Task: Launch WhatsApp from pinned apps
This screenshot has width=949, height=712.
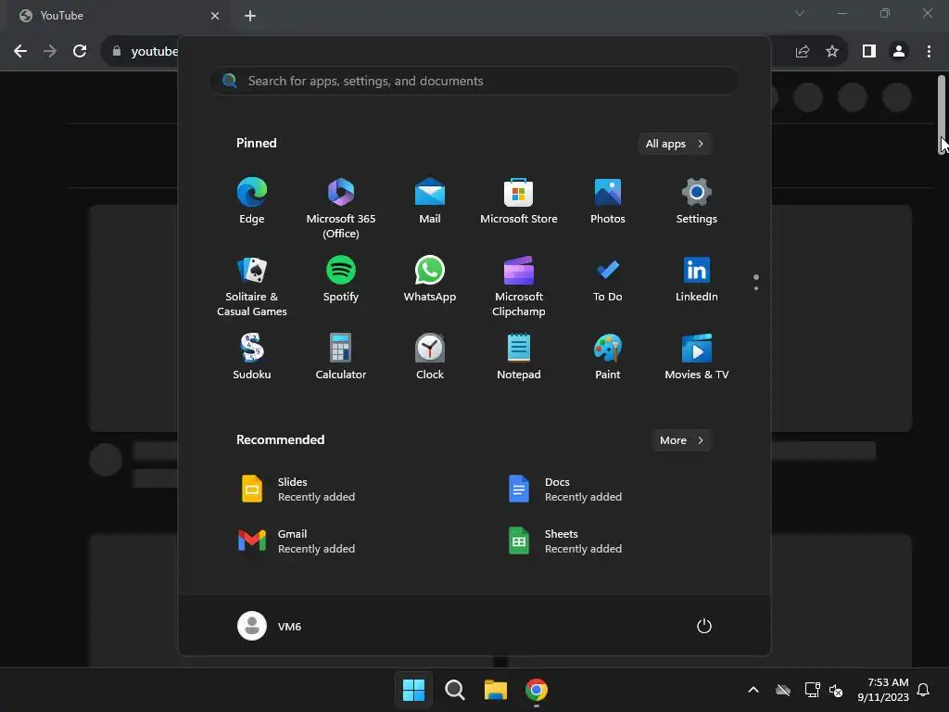Action: coord(430,279)
